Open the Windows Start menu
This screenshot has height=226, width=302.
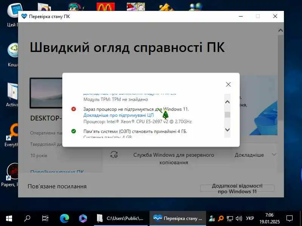(x=9, y=218)
